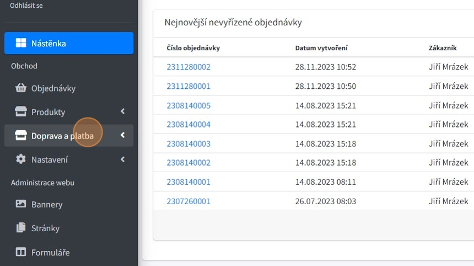Click the Produkty store icon
The height and width of the screenshot is (266, 474).
[21, 112]
